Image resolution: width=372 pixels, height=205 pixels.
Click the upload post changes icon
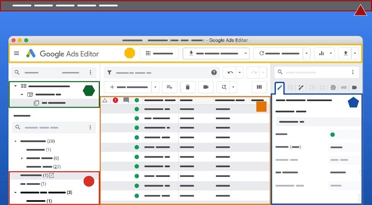pos(345,53)
